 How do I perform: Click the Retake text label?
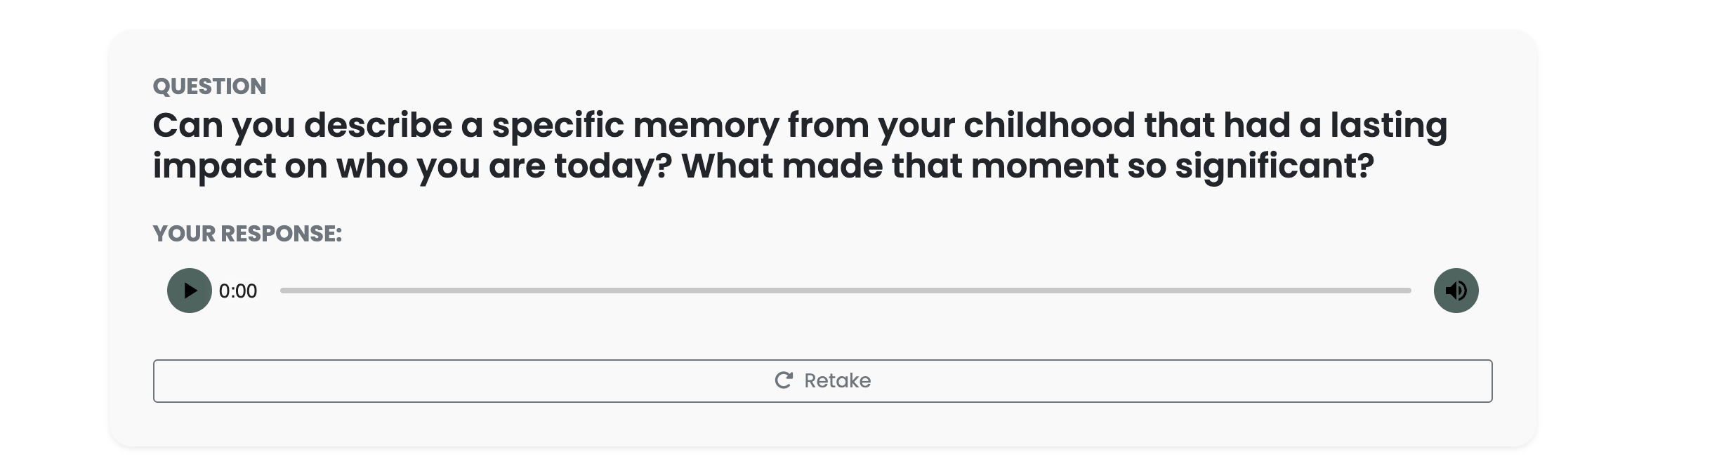pos(837,380)
